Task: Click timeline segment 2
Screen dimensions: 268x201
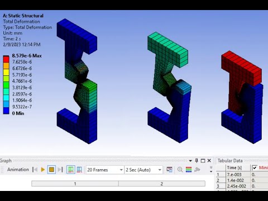Action: 162,184
